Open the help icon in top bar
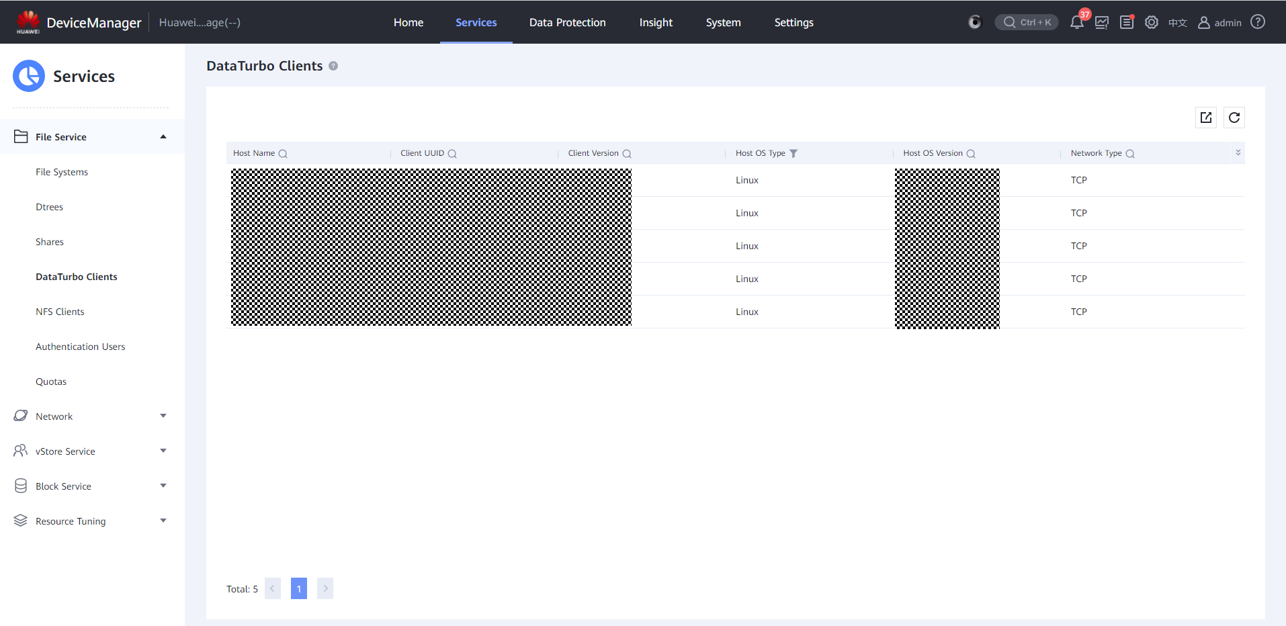1286x626 pixels. [x=1258, y=22]
